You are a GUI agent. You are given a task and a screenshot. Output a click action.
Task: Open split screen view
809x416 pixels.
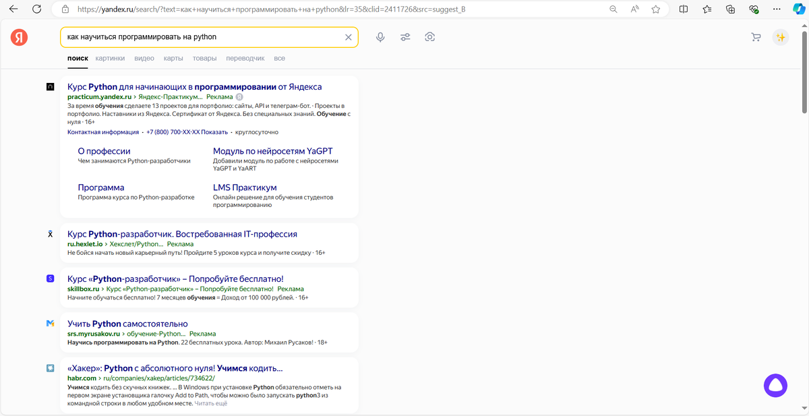[684, 9]
